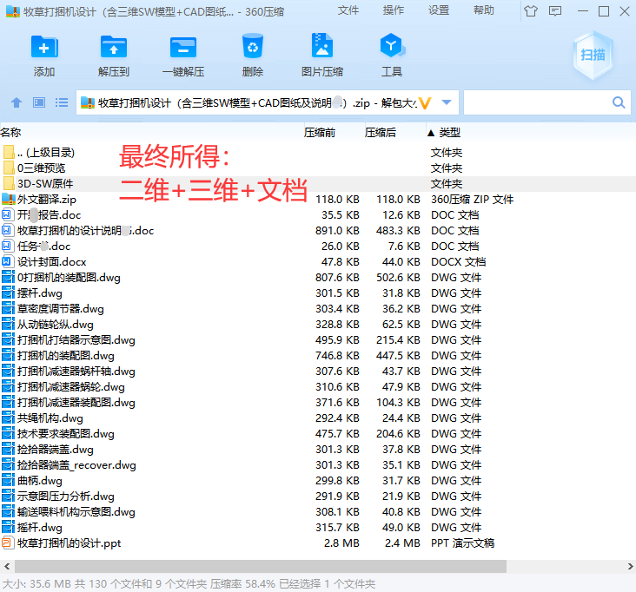Click the horizontal scrollbar thumb
Viewport: 636px width, 592px height.
pyautogui.click(x=261, y=566)
